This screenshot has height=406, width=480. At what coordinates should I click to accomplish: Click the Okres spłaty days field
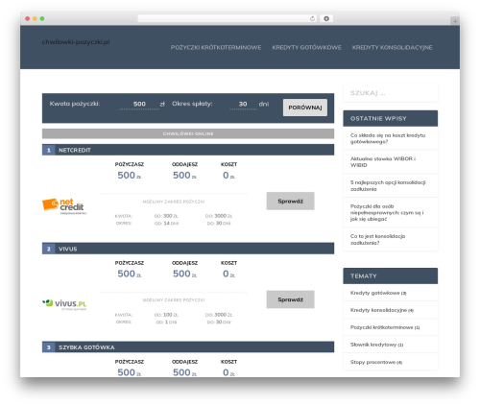pos(243,105)
